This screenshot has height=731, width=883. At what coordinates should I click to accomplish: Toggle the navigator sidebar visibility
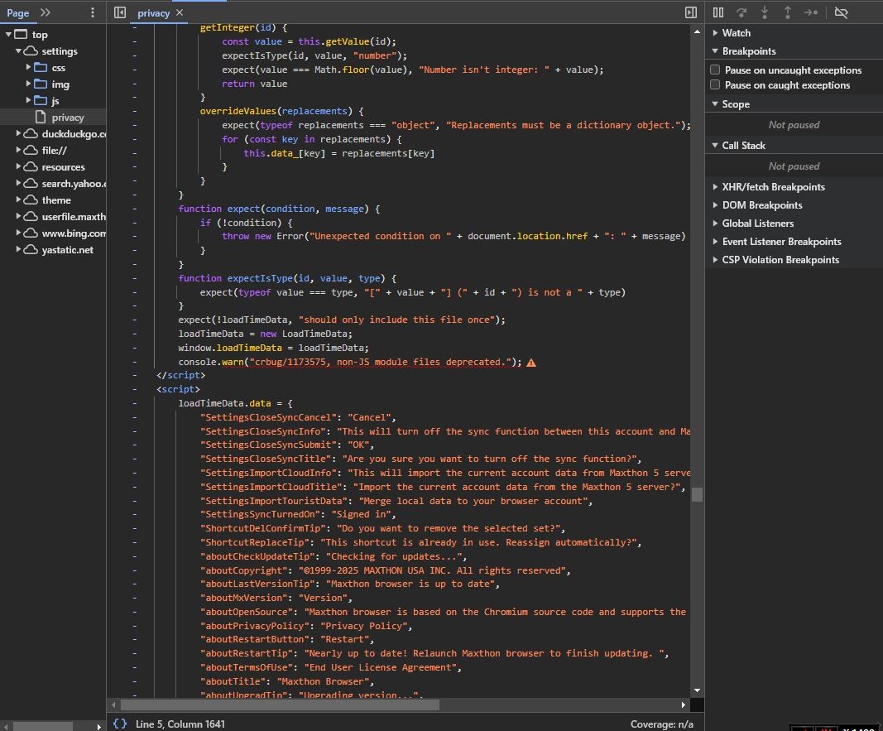pyautogui.click(x=120, y=12)
